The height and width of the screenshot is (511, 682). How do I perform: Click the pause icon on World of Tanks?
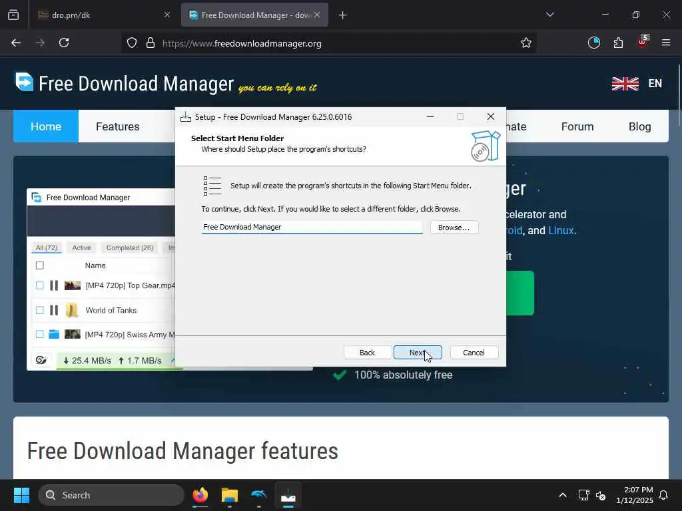(54, 310)
